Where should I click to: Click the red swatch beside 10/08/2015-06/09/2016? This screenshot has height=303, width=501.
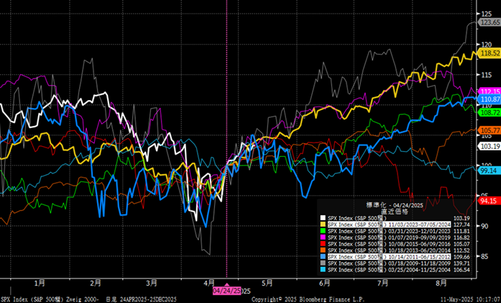(x=323, y=244)
